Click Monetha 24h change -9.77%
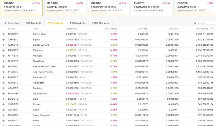Viewport: 216px width, 126px height. point(113,56)
